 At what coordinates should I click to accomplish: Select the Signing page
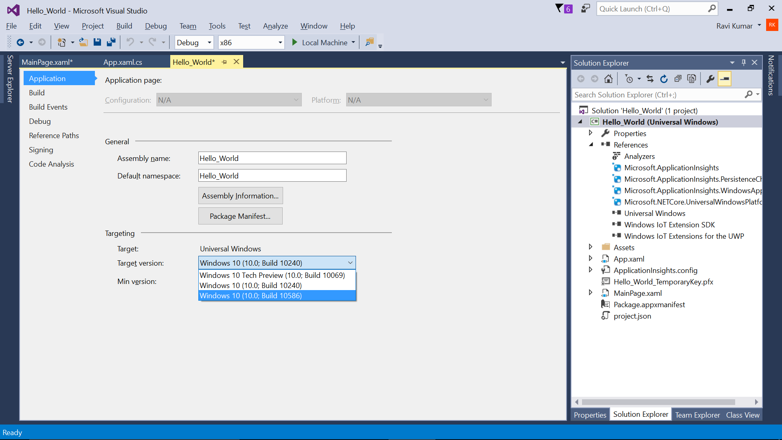tap(41, 150)
